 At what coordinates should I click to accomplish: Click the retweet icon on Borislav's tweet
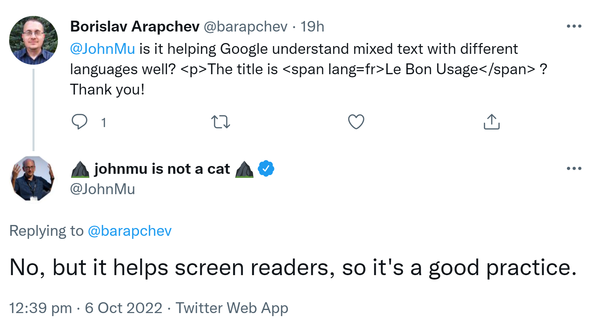point(221,122)
